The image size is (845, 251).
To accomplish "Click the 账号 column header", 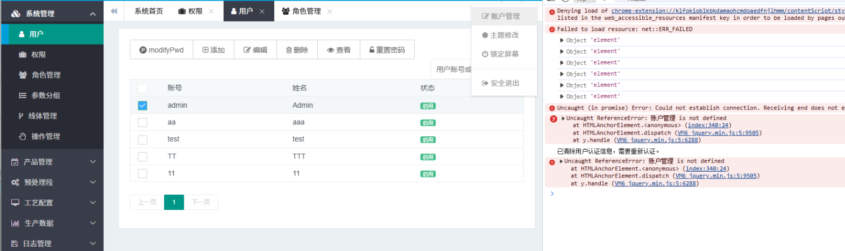I will click(x=175, y=88).
